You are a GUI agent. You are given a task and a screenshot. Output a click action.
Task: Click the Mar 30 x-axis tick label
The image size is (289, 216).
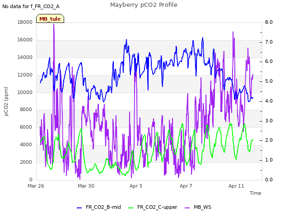[86, 186]
